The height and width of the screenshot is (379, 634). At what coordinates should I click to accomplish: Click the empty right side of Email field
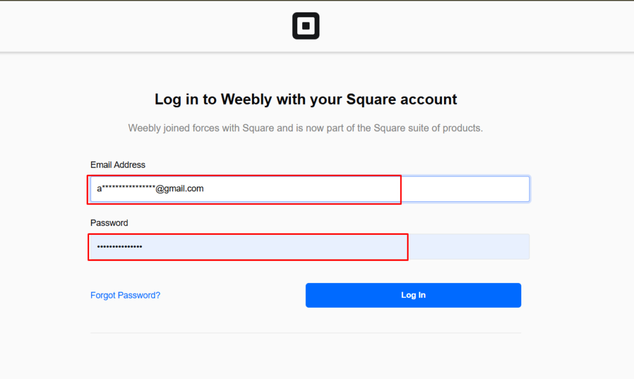[465, 189]
